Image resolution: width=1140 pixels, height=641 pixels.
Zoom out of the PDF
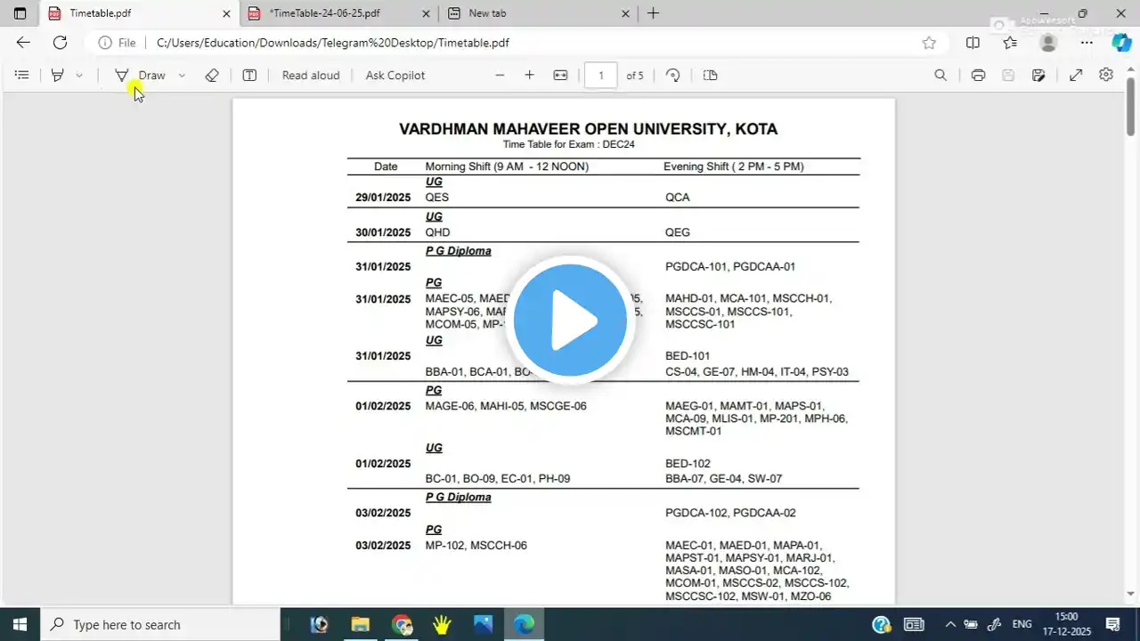tap(500, 76)
